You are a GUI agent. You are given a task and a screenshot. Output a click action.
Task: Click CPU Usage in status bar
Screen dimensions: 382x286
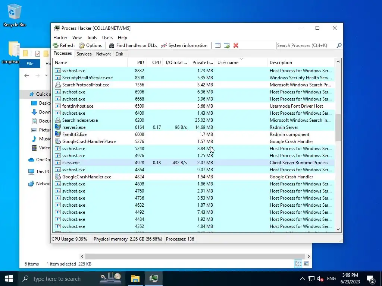point(69,239)
